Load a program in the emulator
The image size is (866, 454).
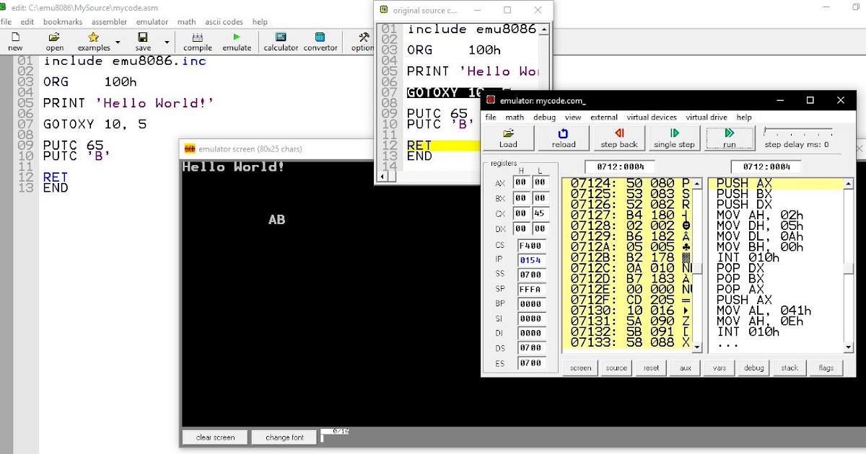tap(507, 138)
